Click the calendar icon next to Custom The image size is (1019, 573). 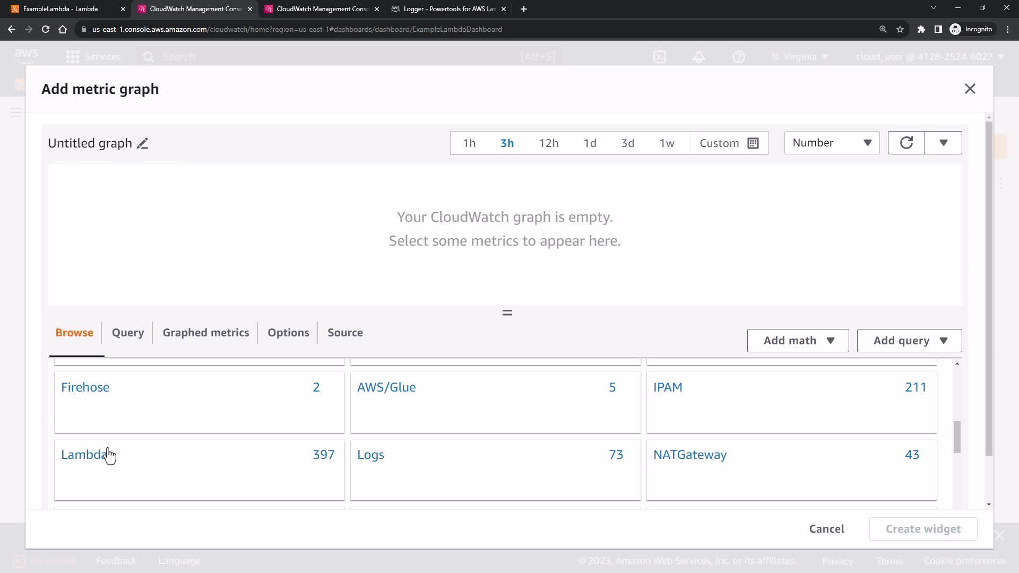[x=753, y=143]
